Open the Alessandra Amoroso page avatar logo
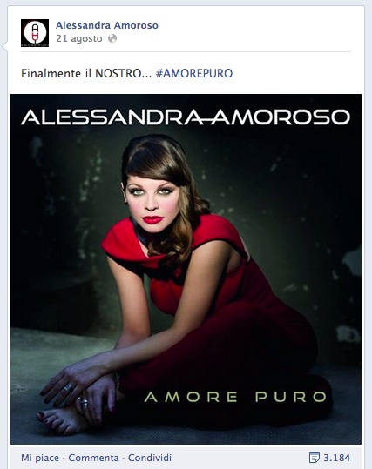 (x=35, y=33)
